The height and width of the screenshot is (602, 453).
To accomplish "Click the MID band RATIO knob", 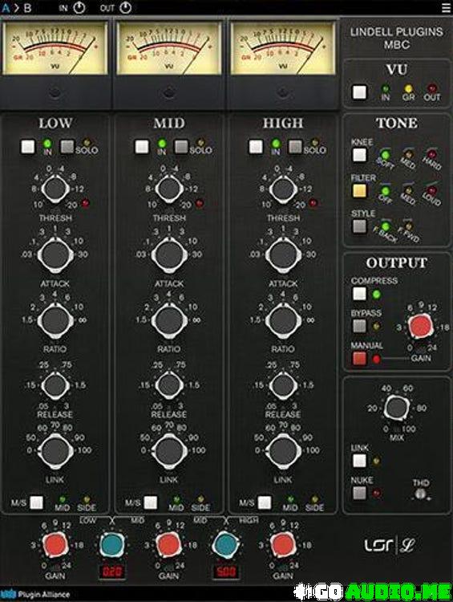I will (x=169, y=320).
